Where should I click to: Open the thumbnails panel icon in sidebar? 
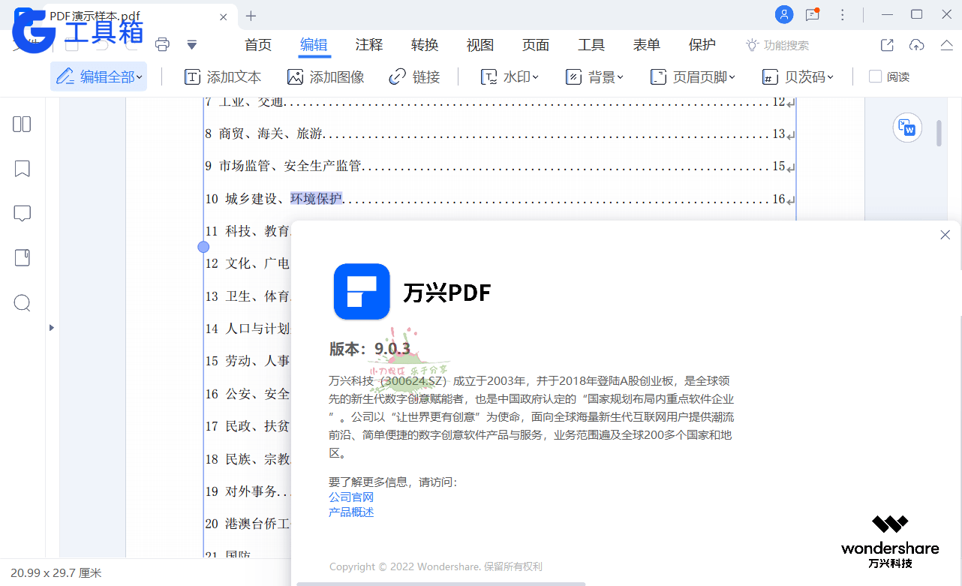pos(23,125)
